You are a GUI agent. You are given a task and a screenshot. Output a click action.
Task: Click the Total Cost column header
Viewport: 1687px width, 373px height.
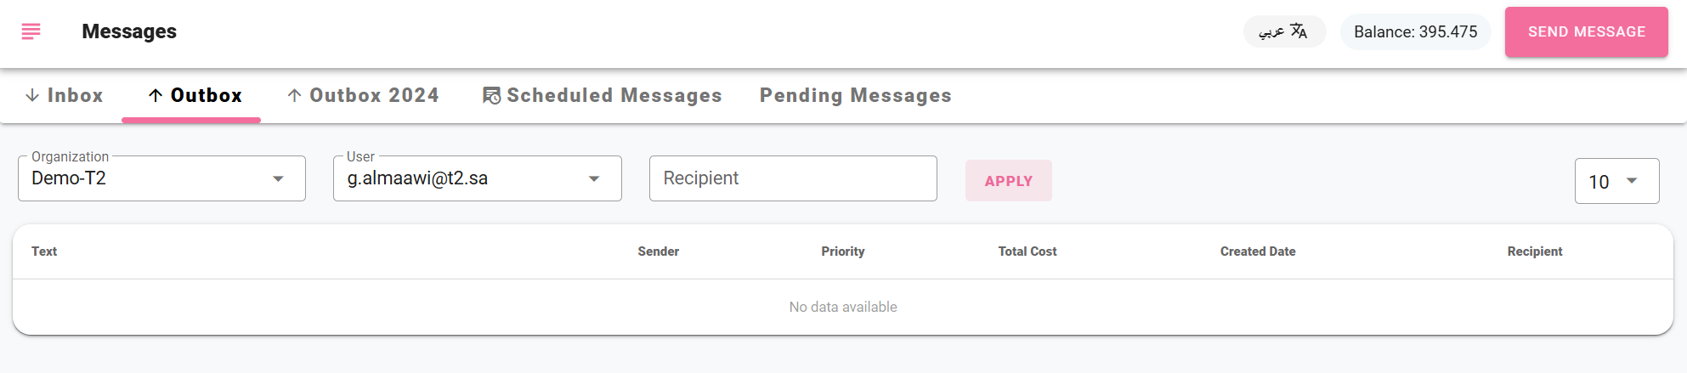1027,251
